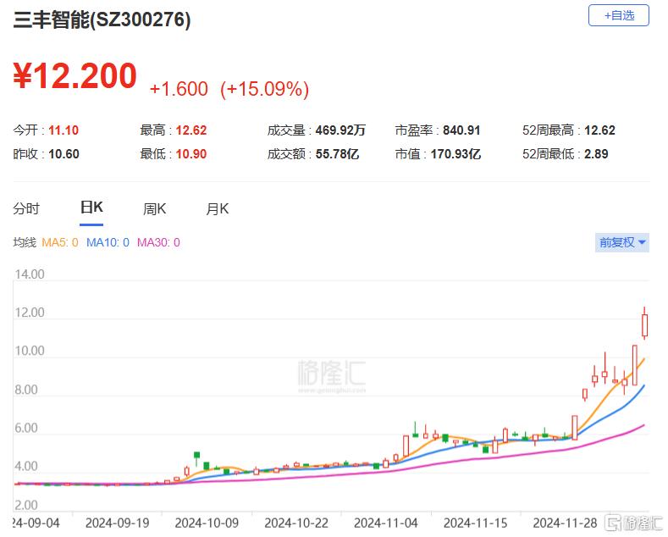This screenshot has width=668, height=537.
Task: Click the 昨收 value 10.60
Action: pyautogui.click(x=63, y=154)
